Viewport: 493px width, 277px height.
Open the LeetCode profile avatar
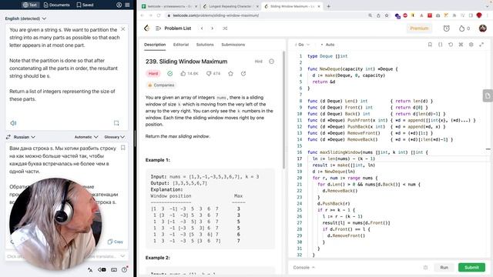coord(483,28)
